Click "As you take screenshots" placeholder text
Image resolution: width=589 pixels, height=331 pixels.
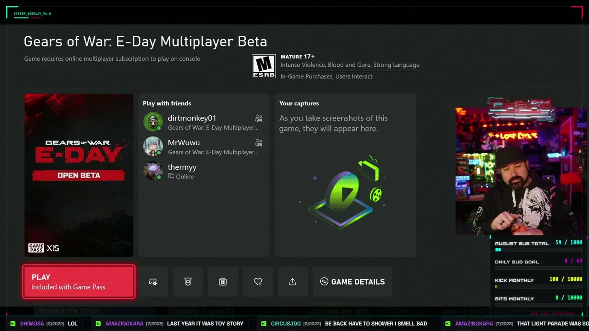pos(334,123)
